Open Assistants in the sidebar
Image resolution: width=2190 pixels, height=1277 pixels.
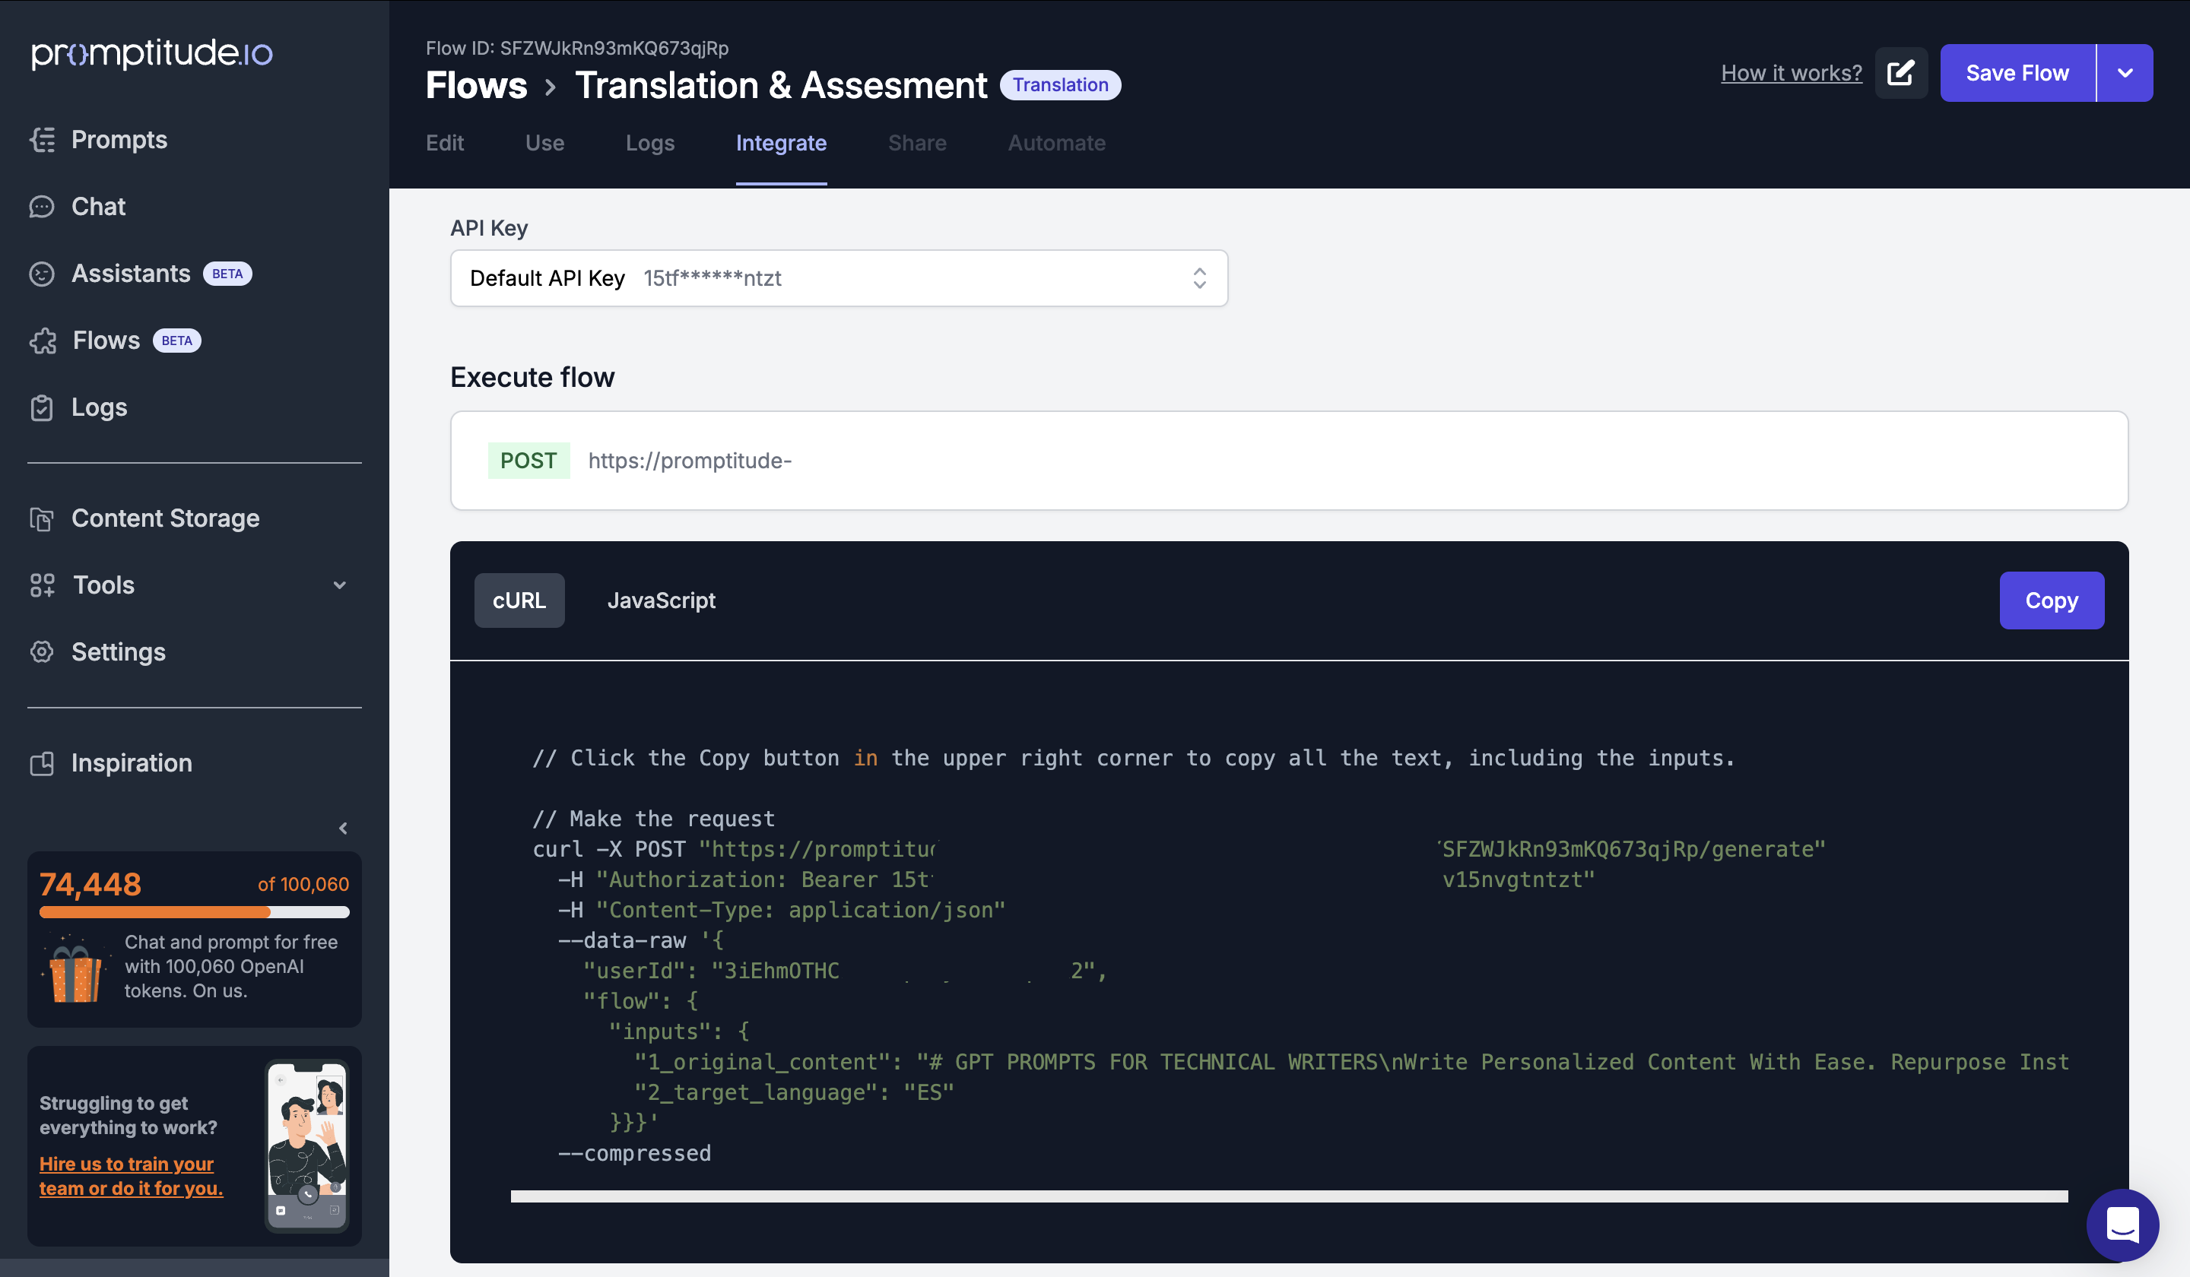tap(130, 274)
